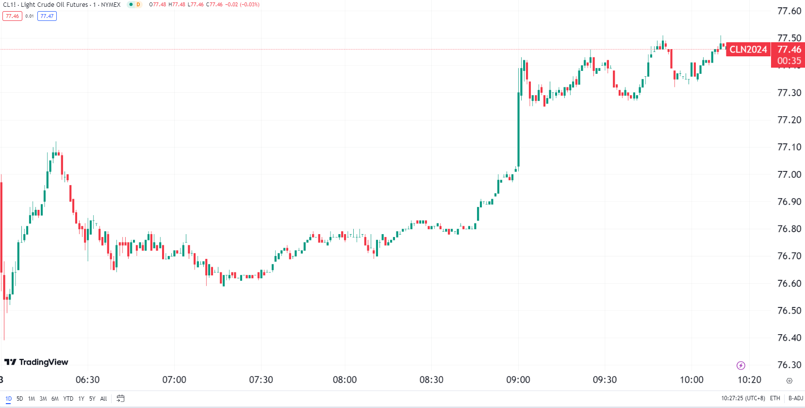
Task: Open the timezone menu showing UTC+8
Action: coord(743,398)
